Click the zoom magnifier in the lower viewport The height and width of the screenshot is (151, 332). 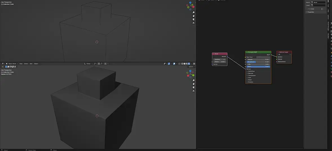[x=194, y=80]
